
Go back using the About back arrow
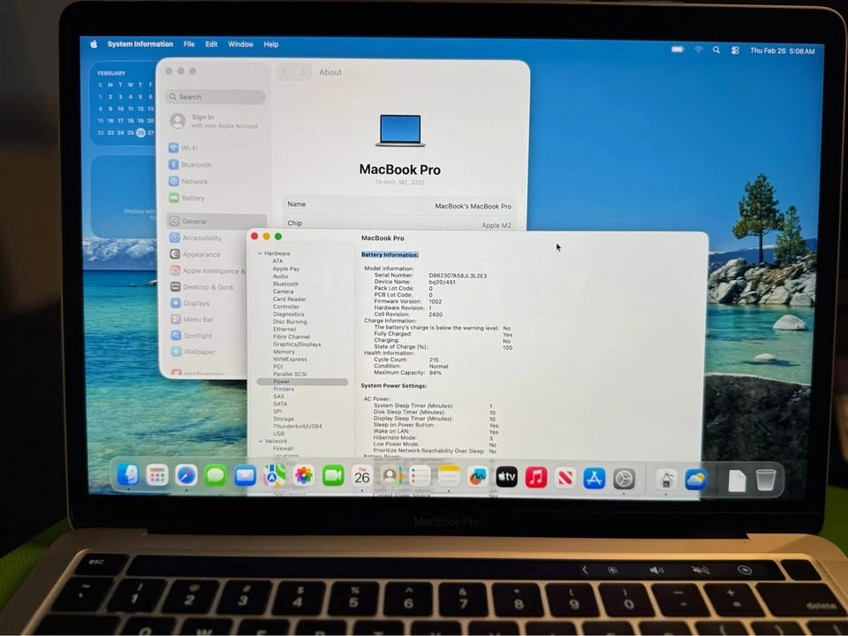(285, 72)
